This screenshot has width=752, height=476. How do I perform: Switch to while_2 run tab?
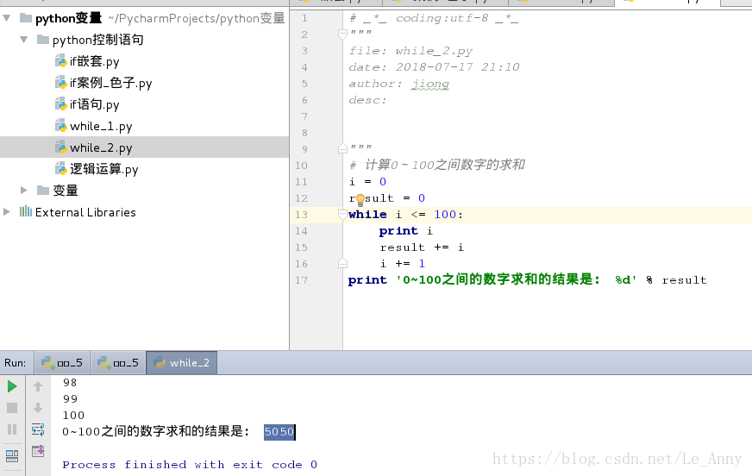[x=182, y=363]
